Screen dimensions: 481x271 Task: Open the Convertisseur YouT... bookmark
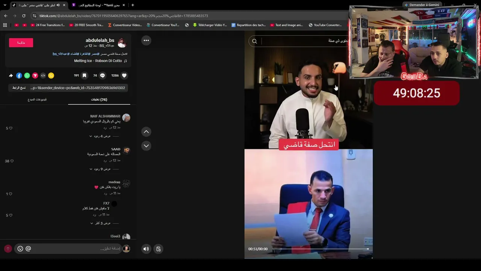(163, 25)
